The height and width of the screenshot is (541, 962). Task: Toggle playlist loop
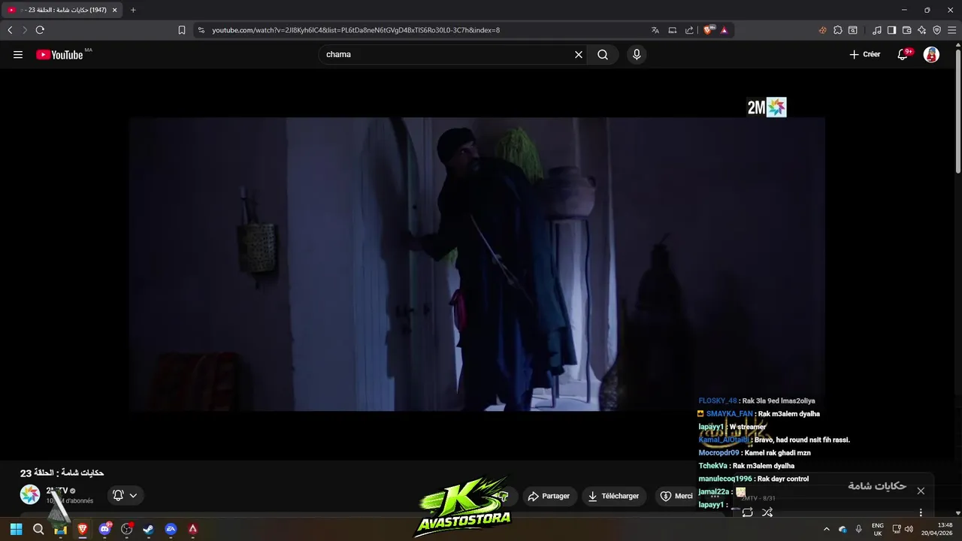pos(747,512)
